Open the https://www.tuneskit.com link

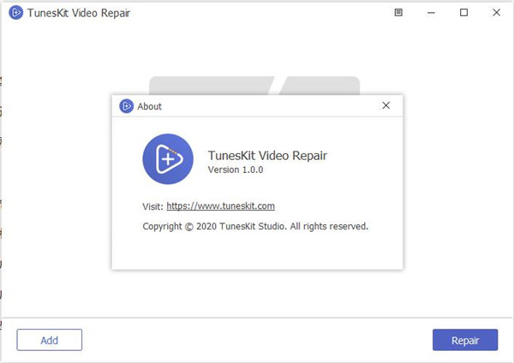221,206
